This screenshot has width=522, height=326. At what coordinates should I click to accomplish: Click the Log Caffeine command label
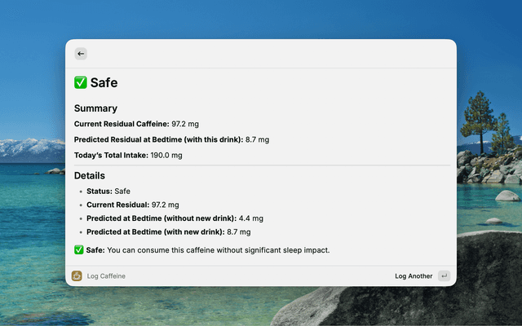[x=106, y=276]
